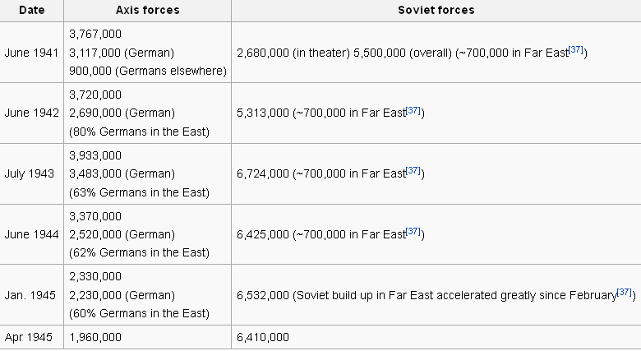Click the 6,425,000 Soviet forces figure

pos(263,234)
